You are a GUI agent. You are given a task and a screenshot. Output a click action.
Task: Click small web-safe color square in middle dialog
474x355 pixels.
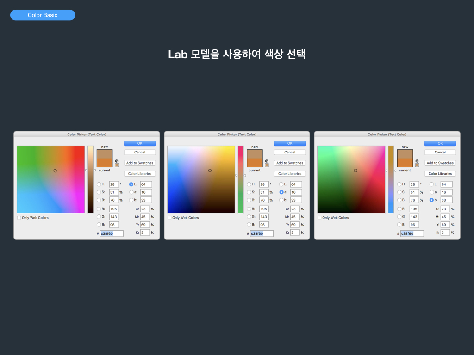click(267, 165)
